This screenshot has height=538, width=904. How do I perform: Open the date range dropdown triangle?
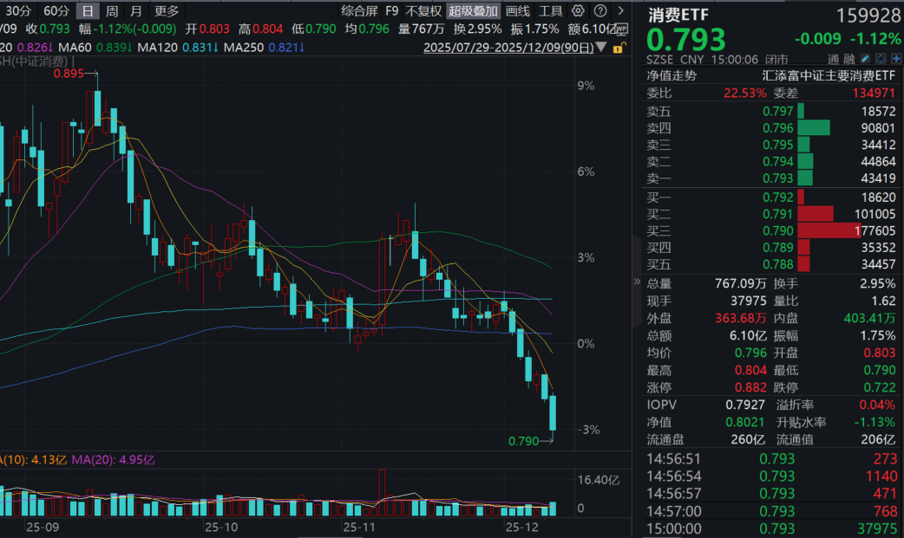[x=601, y=47]
